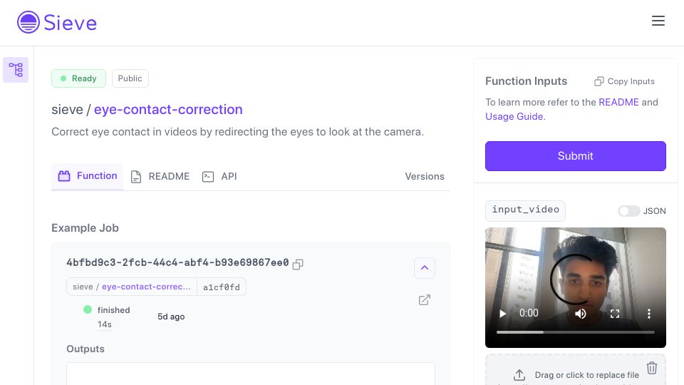The width and height of the screenshot is (684, 385).
Task: Click the job ID 4bfbd9c3 text
Action: point(177,262)
